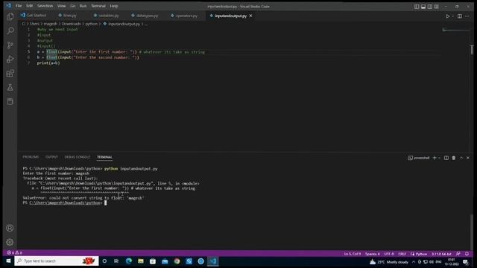477x268 pixels.
Task: Click errors and warnings count in status bar
Action: 15,253
